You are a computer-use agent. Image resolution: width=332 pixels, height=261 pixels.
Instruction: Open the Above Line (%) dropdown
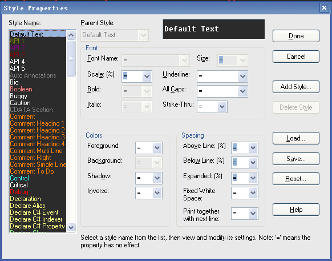pos(253,148)
